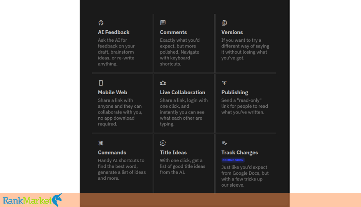
Task: Click the Mobile Web phone icon
Action: click(x=101, y=83)
